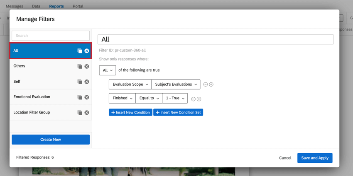Image resolution: width=353 pixels, height=176 pixels.
Task: Open the Portal tab
Action: (78, 6)
